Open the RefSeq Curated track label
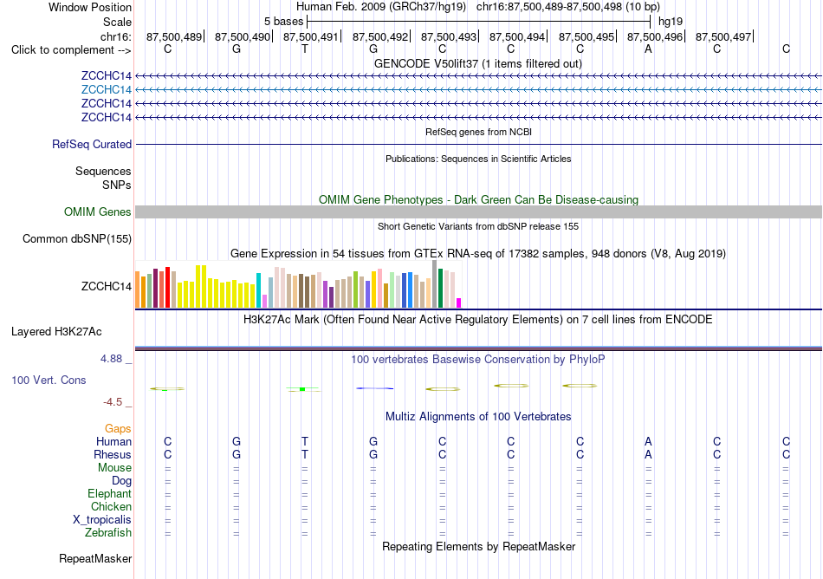The width and height of the screenshot is (823, 579). 92,145
